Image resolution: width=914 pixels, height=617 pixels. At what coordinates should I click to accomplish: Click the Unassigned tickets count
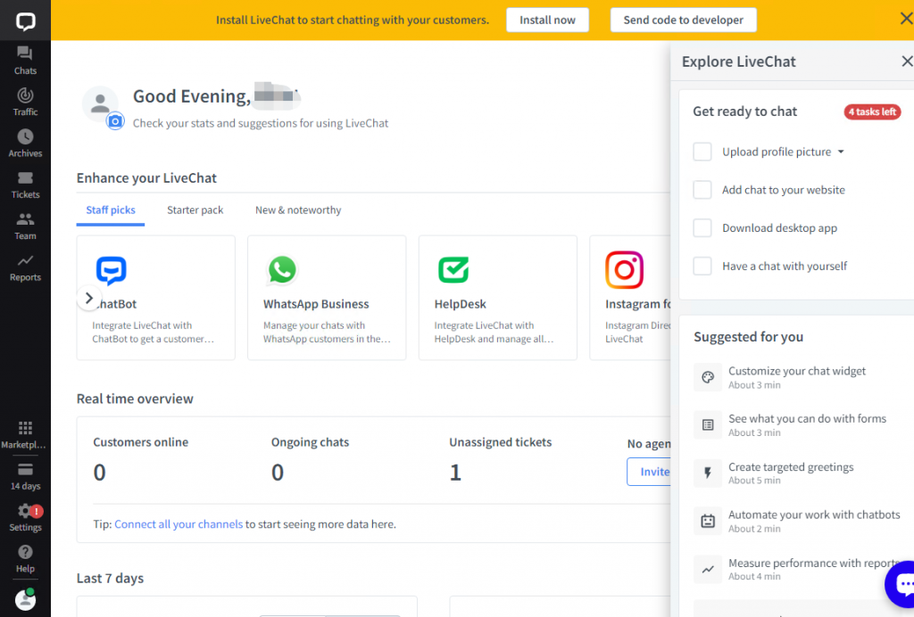point(455,472)
